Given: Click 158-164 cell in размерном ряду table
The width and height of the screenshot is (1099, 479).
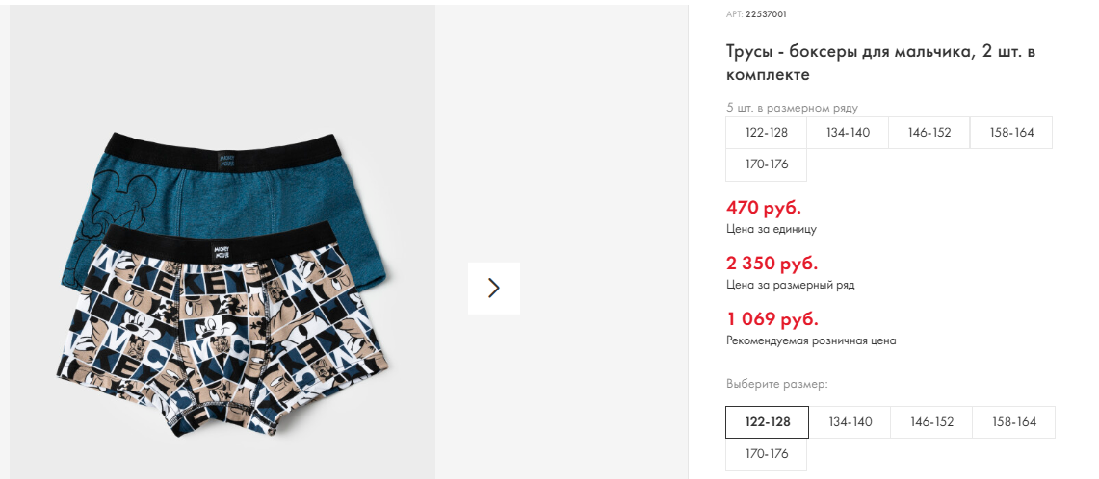Looking at the screenshot, I should [1011, 133].
